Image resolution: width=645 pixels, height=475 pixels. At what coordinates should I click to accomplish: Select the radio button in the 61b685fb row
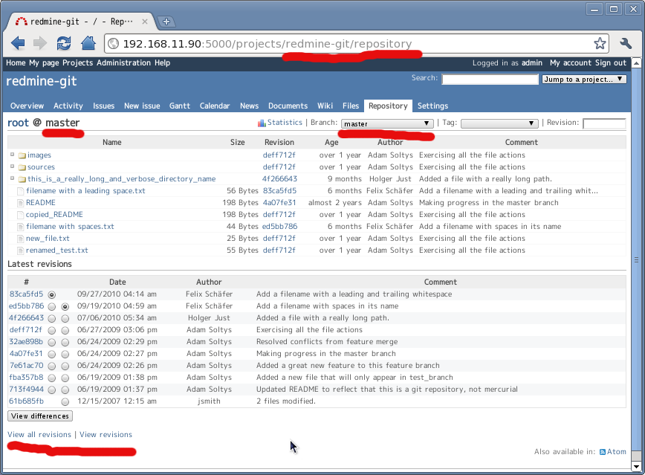coord(65,401)
